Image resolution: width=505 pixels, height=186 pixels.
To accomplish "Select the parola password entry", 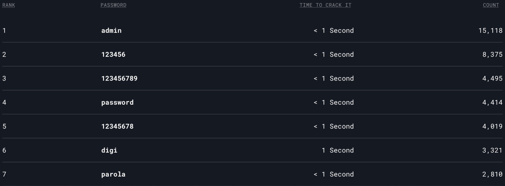I will [113, 174].
